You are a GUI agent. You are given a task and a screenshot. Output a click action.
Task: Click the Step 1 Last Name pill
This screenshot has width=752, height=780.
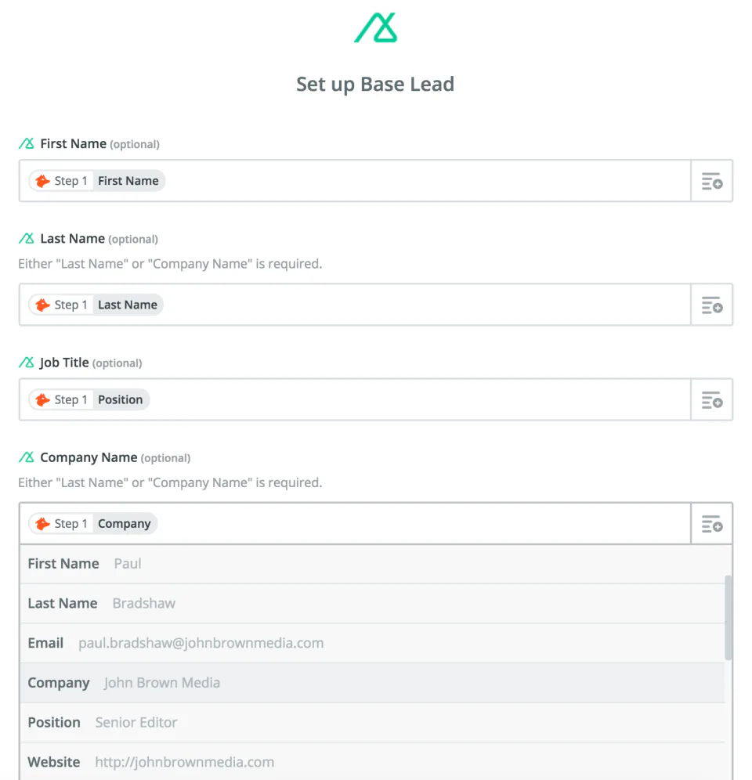[x=96, y=305]
